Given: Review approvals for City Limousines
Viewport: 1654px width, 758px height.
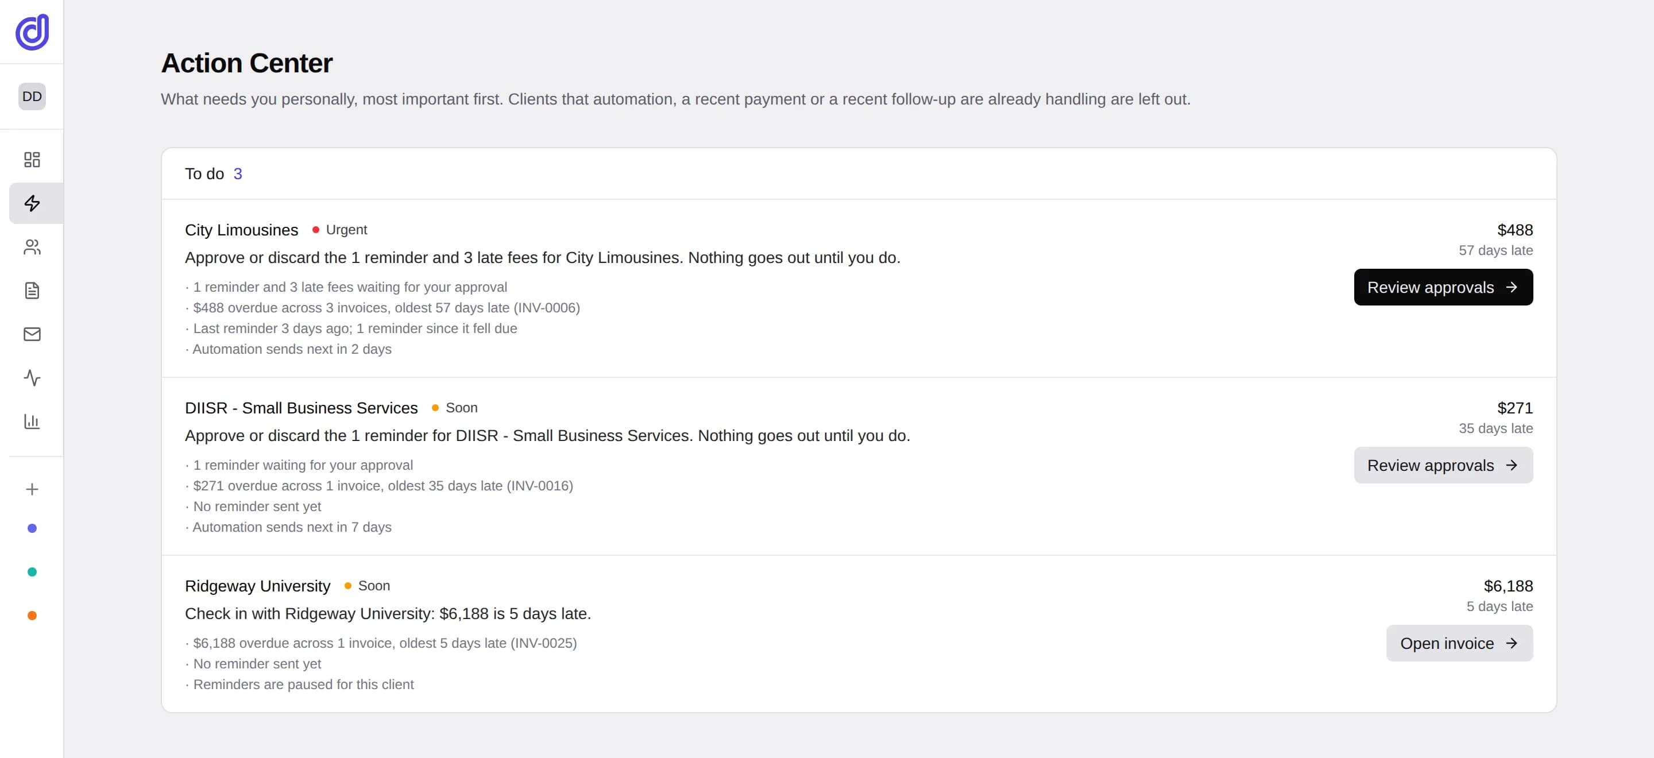Looking at the screenshot, I should (x=1443, y=287).
